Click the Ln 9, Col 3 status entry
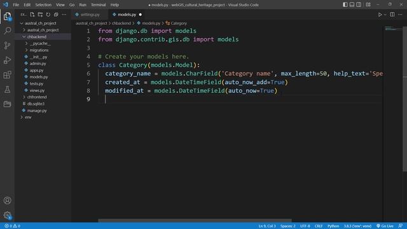 (267, 226)
